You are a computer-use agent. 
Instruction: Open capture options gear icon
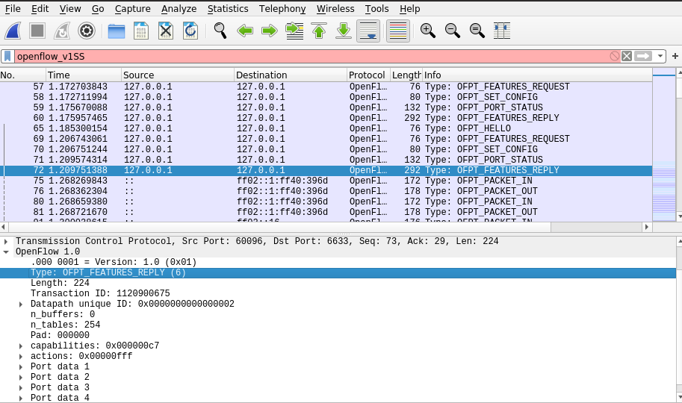click(87, 31)
